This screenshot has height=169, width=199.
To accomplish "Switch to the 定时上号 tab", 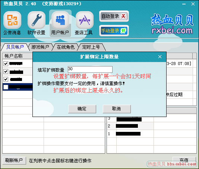I will 91,47.
